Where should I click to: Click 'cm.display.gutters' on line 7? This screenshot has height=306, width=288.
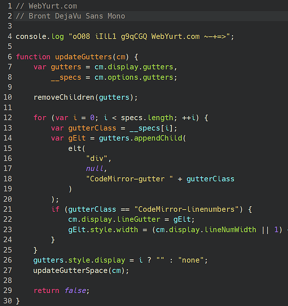pyautogui.click(x=134, y=67)
